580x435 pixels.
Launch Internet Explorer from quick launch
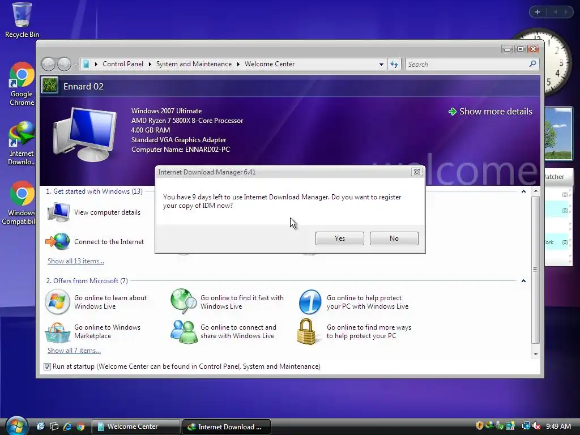pyautogui.click(x=67, y=427)
